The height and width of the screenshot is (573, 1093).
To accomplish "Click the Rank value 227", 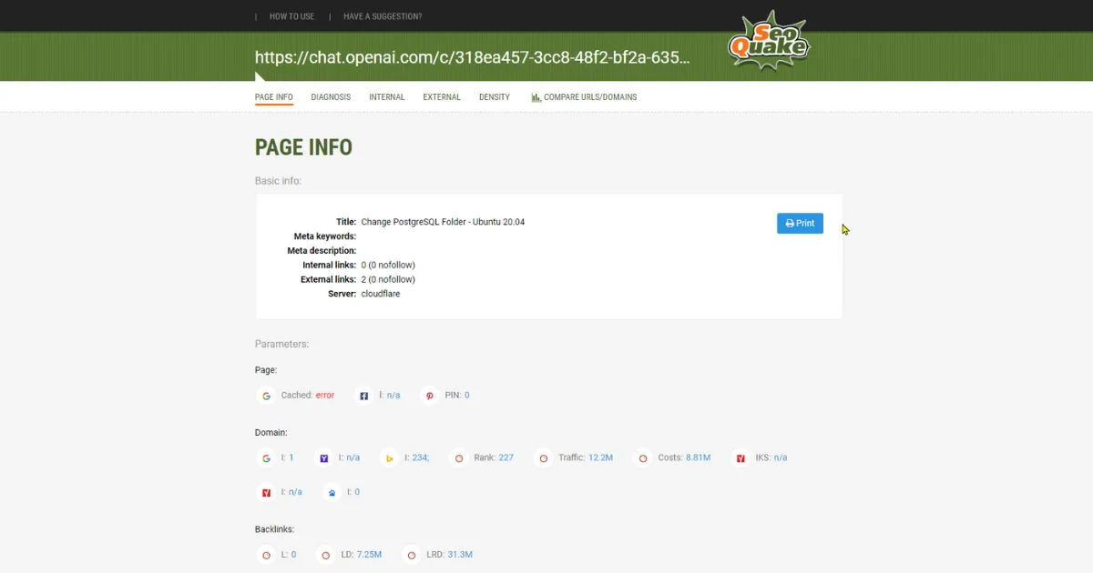I will 506,458.
